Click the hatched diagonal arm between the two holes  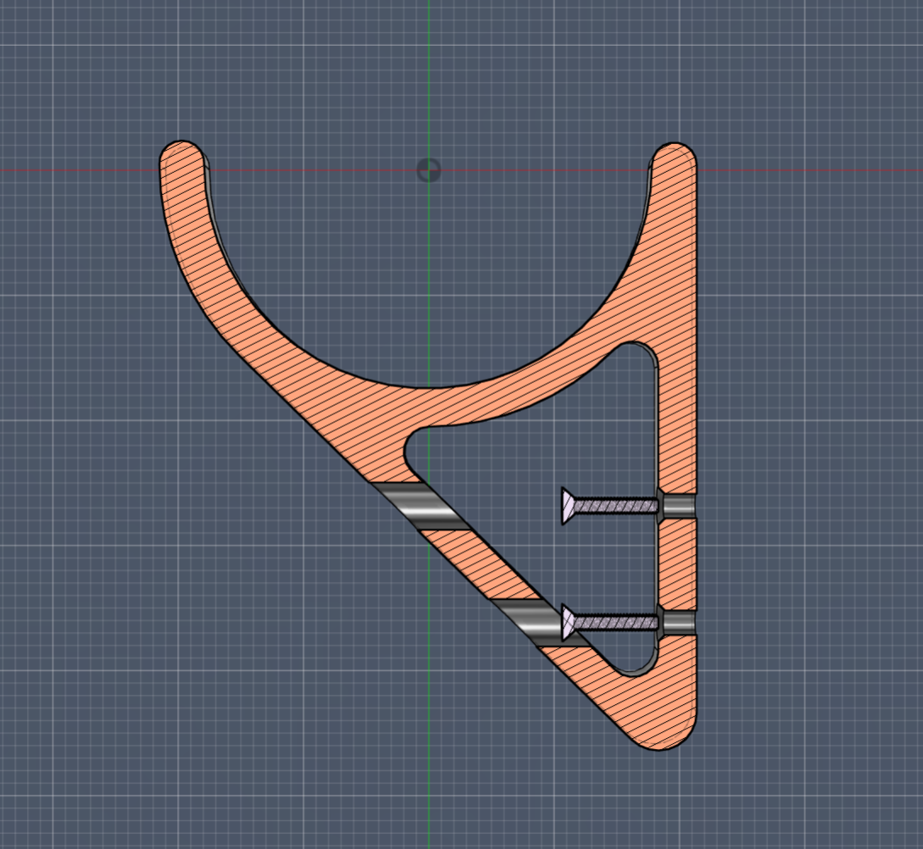click(x=485, y=565)
